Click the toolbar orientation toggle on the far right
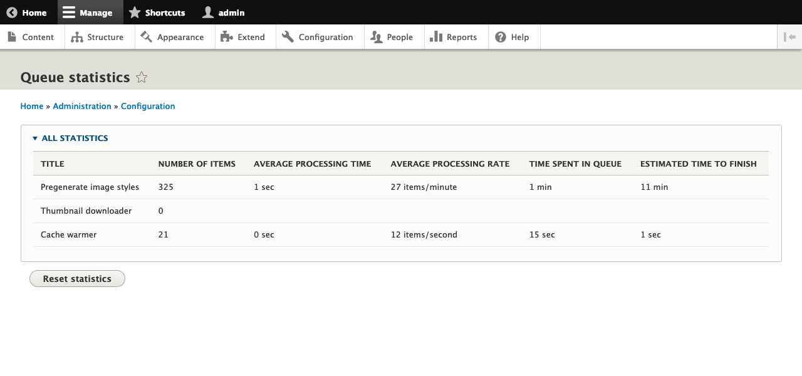 click(x=790, y=36)
